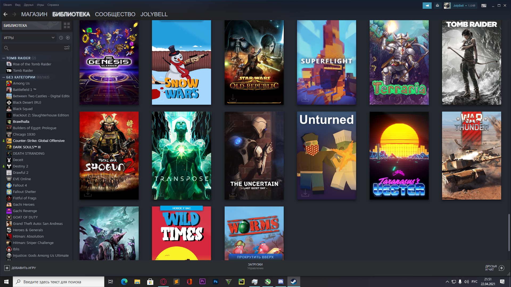511x287 pixels.
Task: Go to СООБЩЕСТВО tab
Action: pos(115,14)
